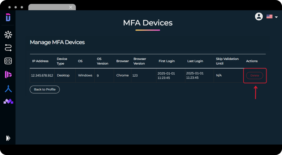Viewport: 282px width, 155px height.
Task: Open the language dropdown arrow
Action: pyautogui.click(x=276, y=17)
